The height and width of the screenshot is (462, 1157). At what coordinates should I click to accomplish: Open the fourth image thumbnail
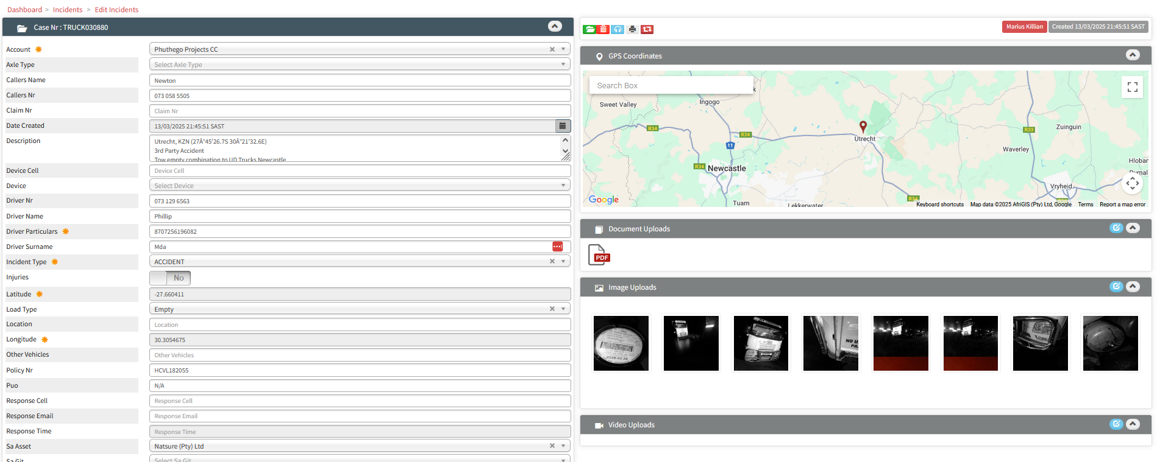pos(830,343)
